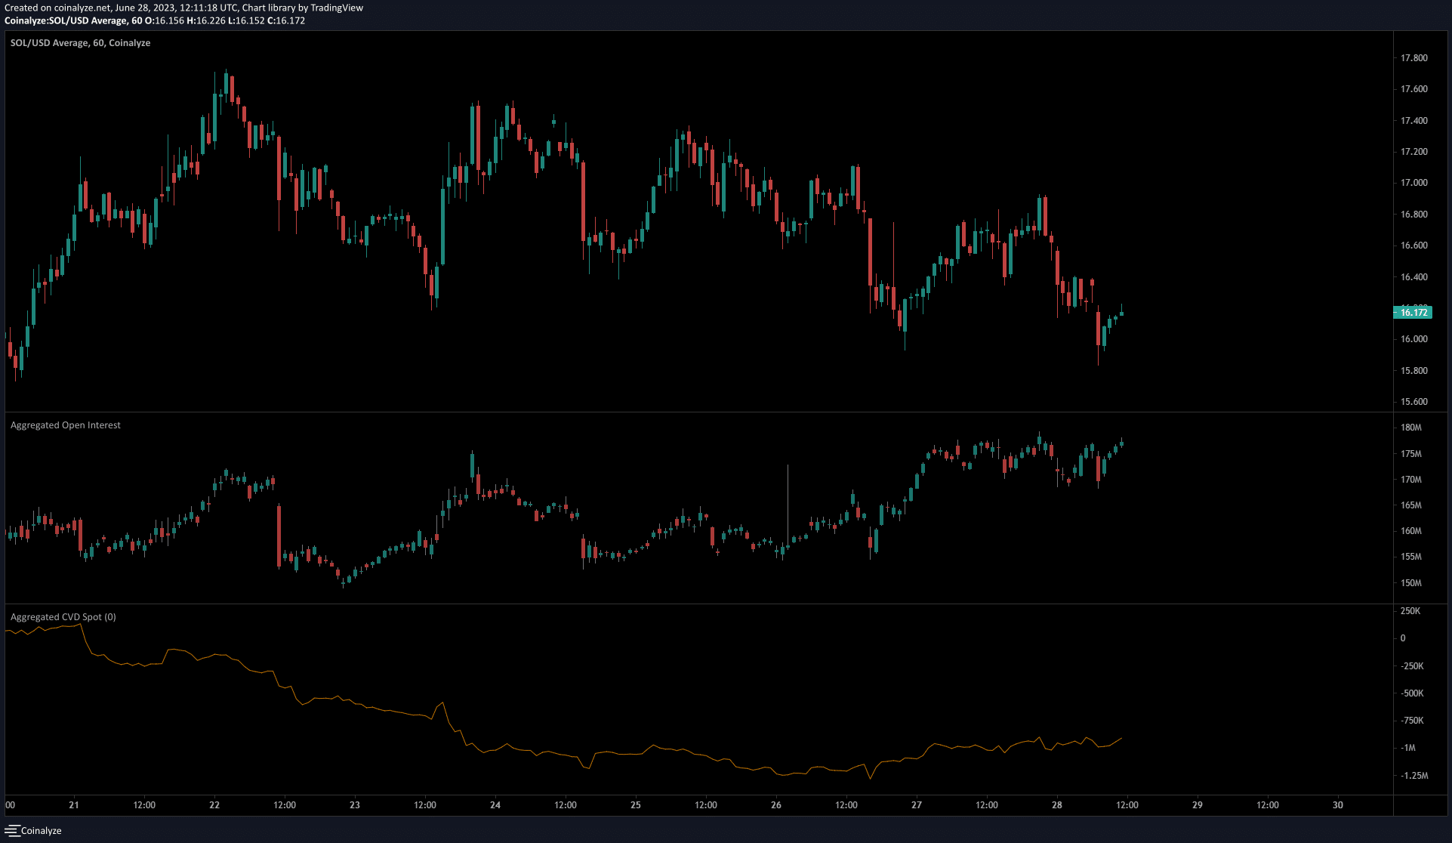The height and width of the screenshot is (843, 1452).
Task: Select the 'Created on coinalyze.net' caption text
Action: (x=184, y=8)
